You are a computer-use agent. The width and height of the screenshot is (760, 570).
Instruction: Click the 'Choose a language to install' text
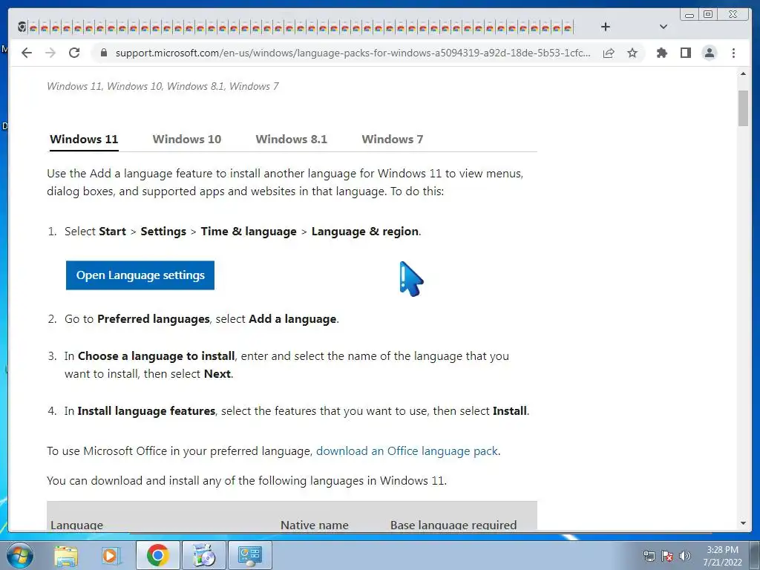[x=157, y=356]
